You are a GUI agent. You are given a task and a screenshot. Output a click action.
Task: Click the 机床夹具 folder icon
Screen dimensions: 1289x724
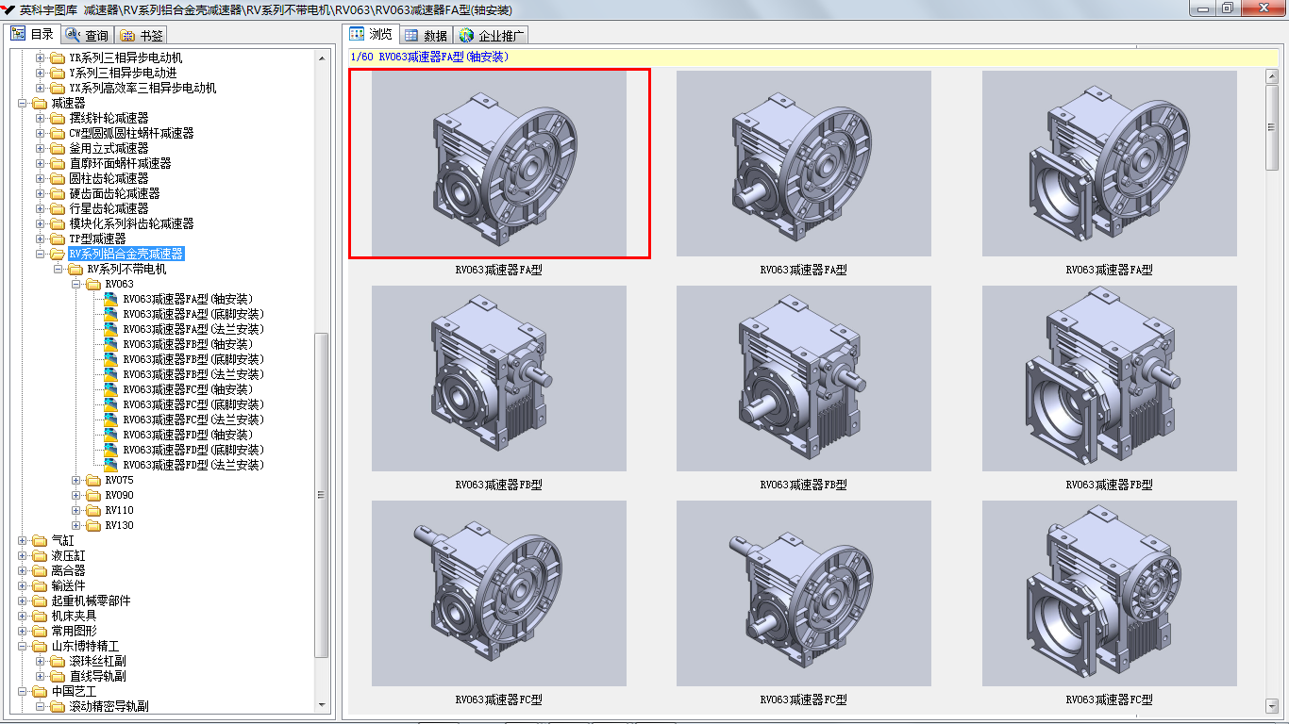click(39, 616)
